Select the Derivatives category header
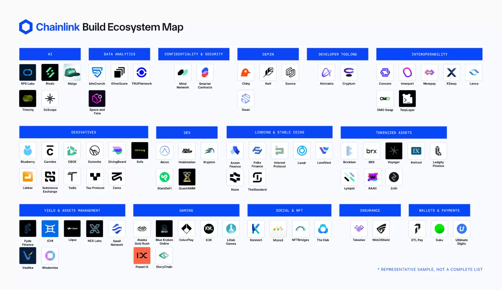This screenshot has width=502, height=290. (84, 132)
